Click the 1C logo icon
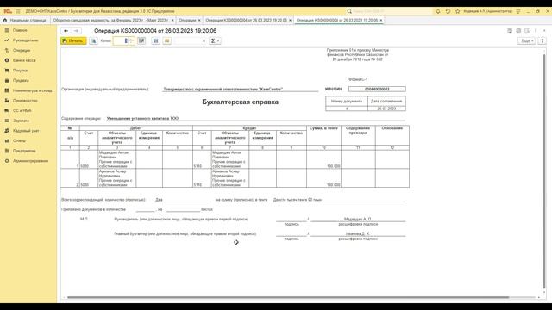Viewport: 552px width, 310px height. click(x=8, y=11)
